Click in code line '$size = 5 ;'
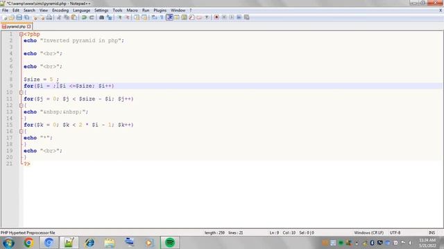Image resolution: width=444 pixels, height=249 pixels. [x=42, y=80]
